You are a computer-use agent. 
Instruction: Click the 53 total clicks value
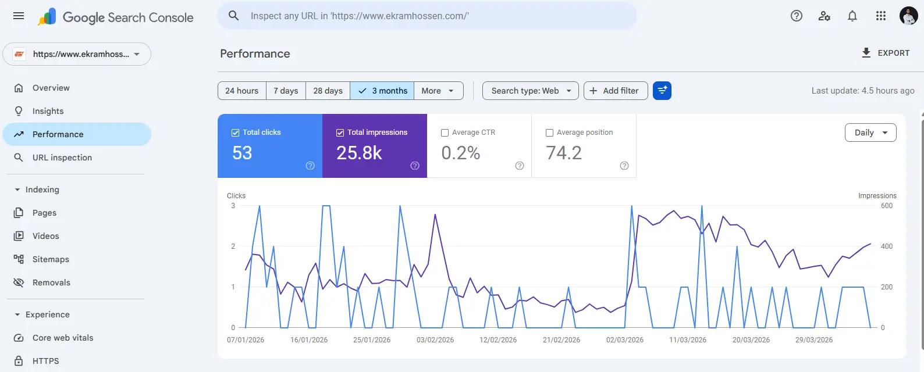click(242, 153)
